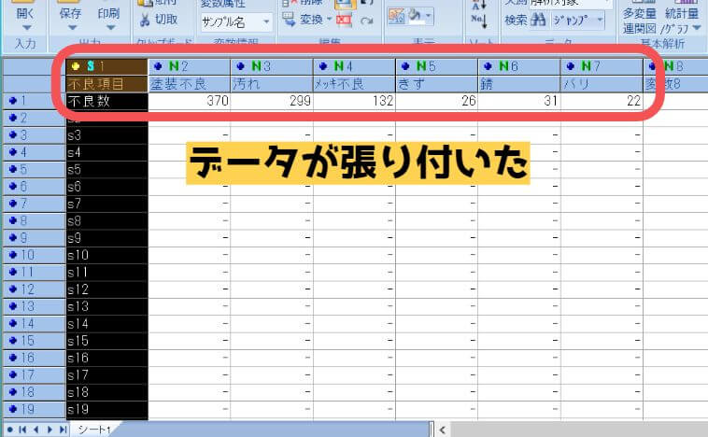Click the blue dot icon left of sheet navigation
Screen dimensions: 708x437
tap(9, 430)
